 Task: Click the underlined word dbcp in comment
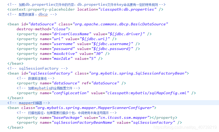[x=43, y=14]
